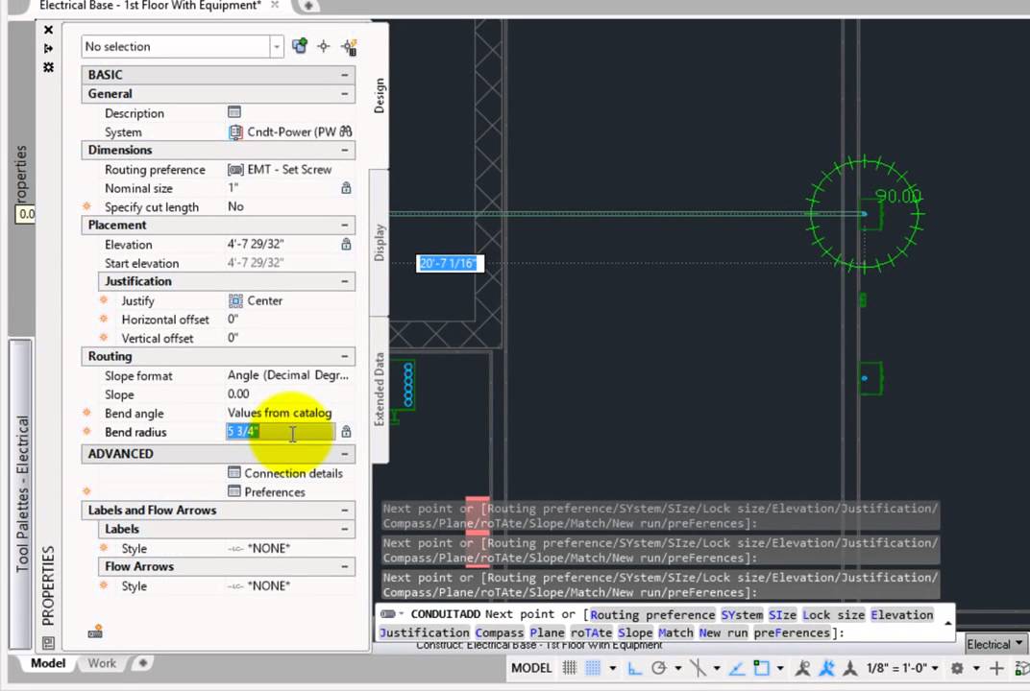Click the dynamic distance input 20'-7 1/16"
The width and height of the screenshot is (1030, 691).
[450, 263]
